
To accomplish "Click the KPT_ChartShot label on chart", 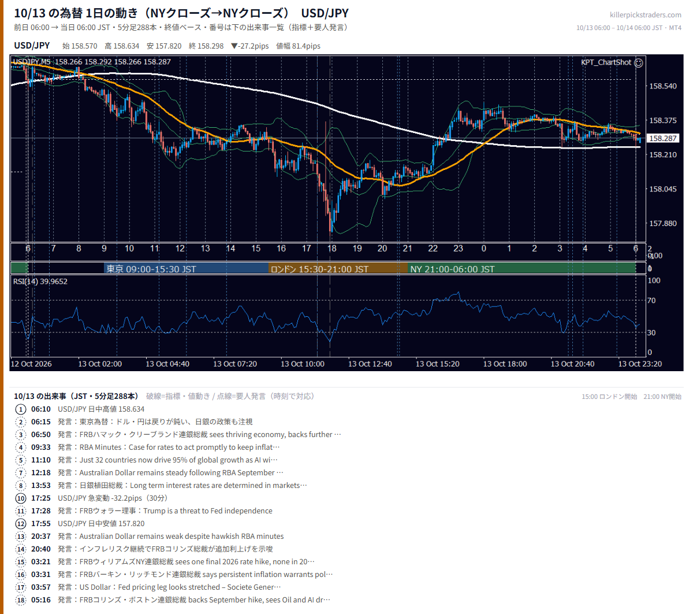I will click(x=606, y=62).
